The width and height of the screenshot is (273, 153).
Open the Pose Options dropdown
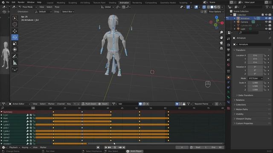tap(216, 11)
